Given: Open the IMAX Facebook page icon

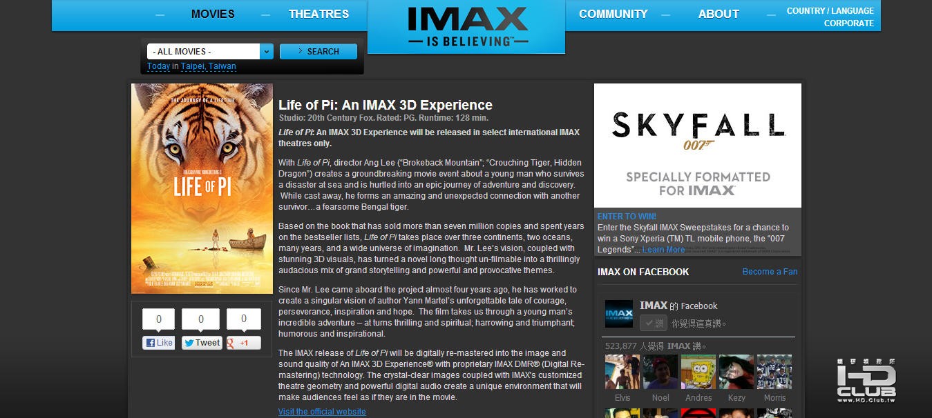Looking at the screenshot, I should pyautogui.click(x=619, y=314).
